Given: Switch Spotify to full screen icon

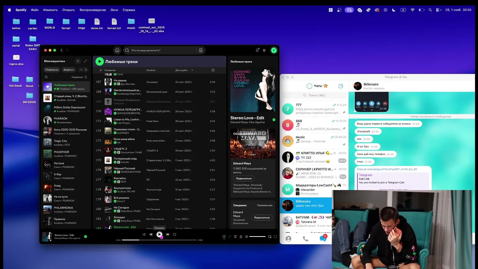Looking at the screenshot, I should coord(275,236).
